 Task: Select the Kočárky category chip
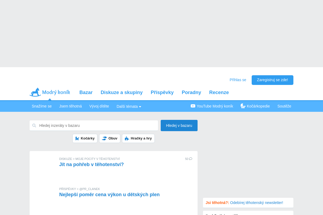click(x=85, y=138)
